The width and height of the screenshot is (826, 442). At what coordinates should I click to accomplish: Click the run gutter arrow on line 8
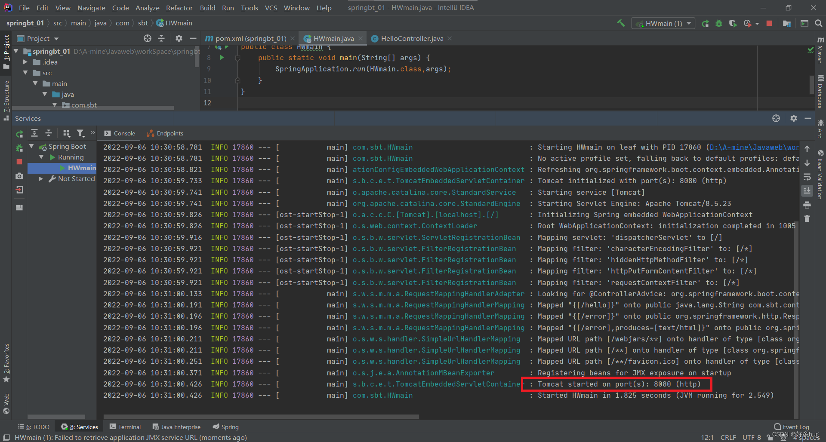[222, 58]
